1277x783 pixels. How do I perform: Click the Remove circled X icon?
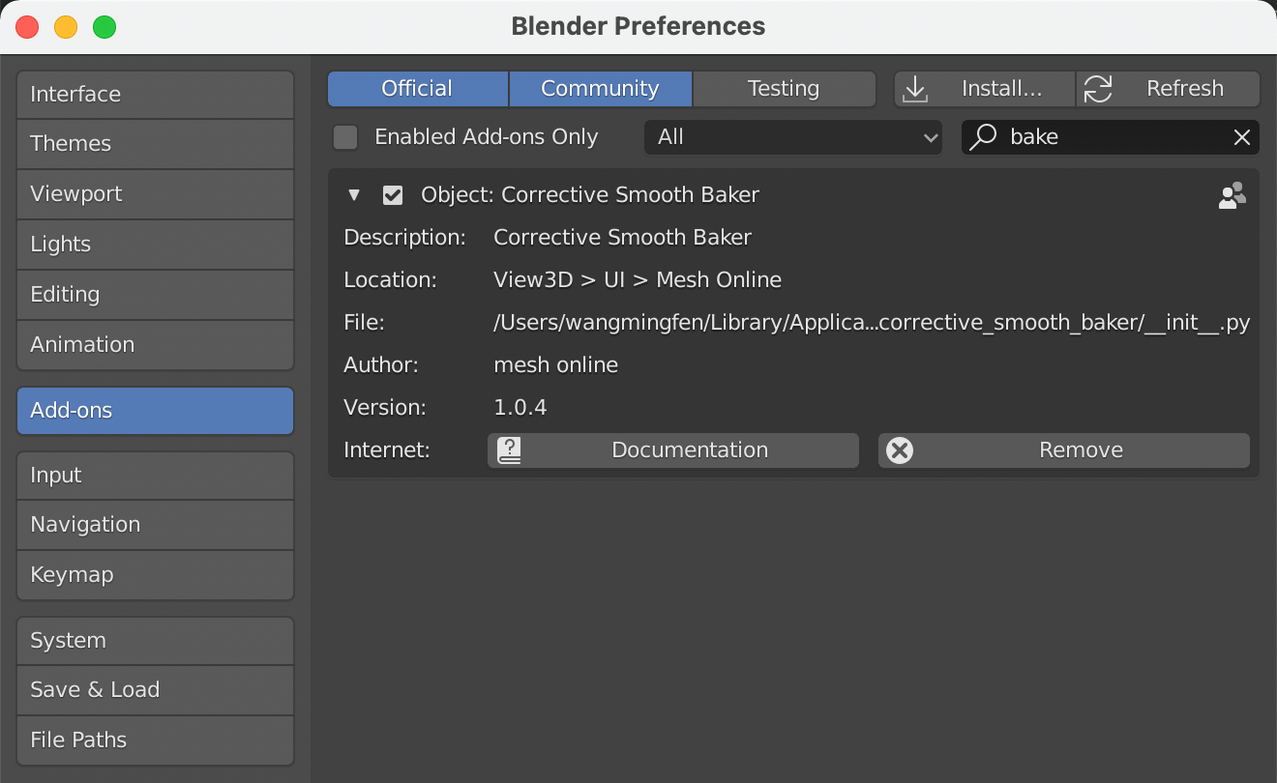click(900, 450)
